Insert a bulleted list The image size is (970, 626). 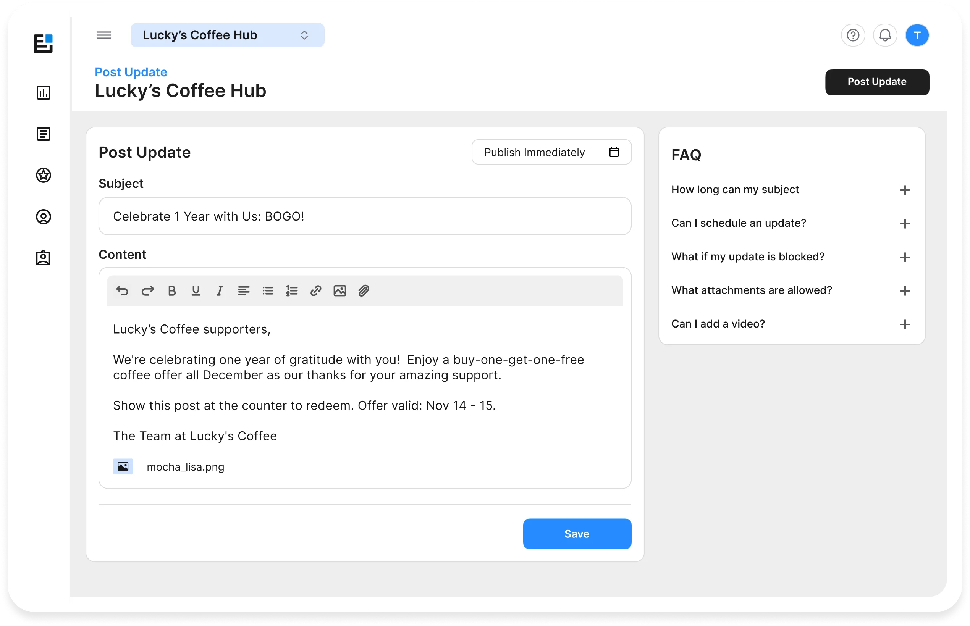click(x=268, y=290)
